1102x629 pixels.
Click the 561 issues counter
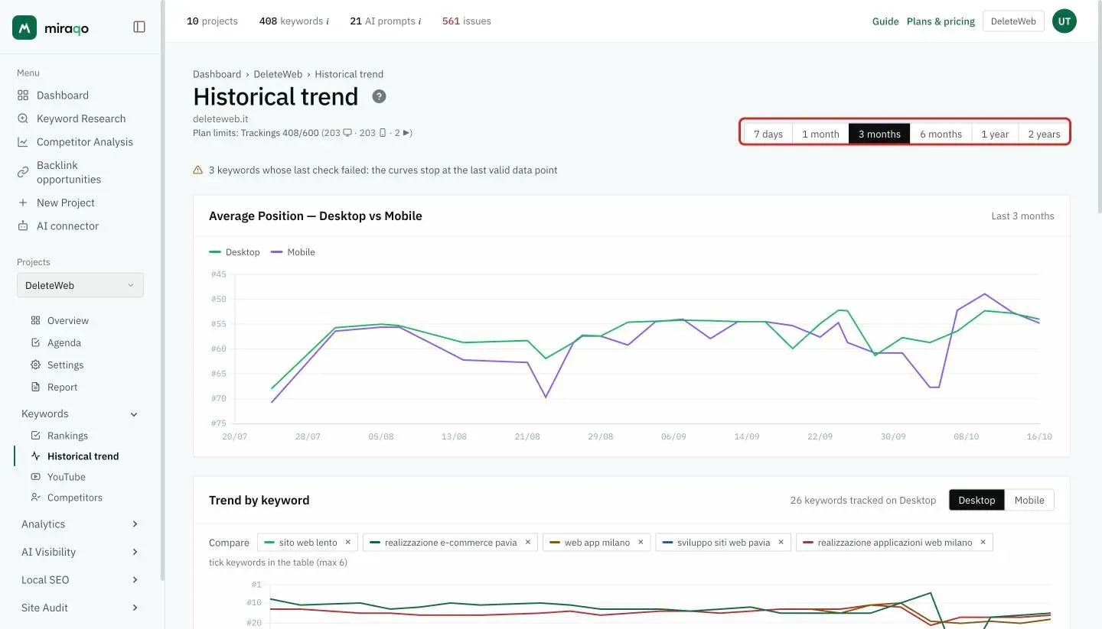click(x=467, y=21)
